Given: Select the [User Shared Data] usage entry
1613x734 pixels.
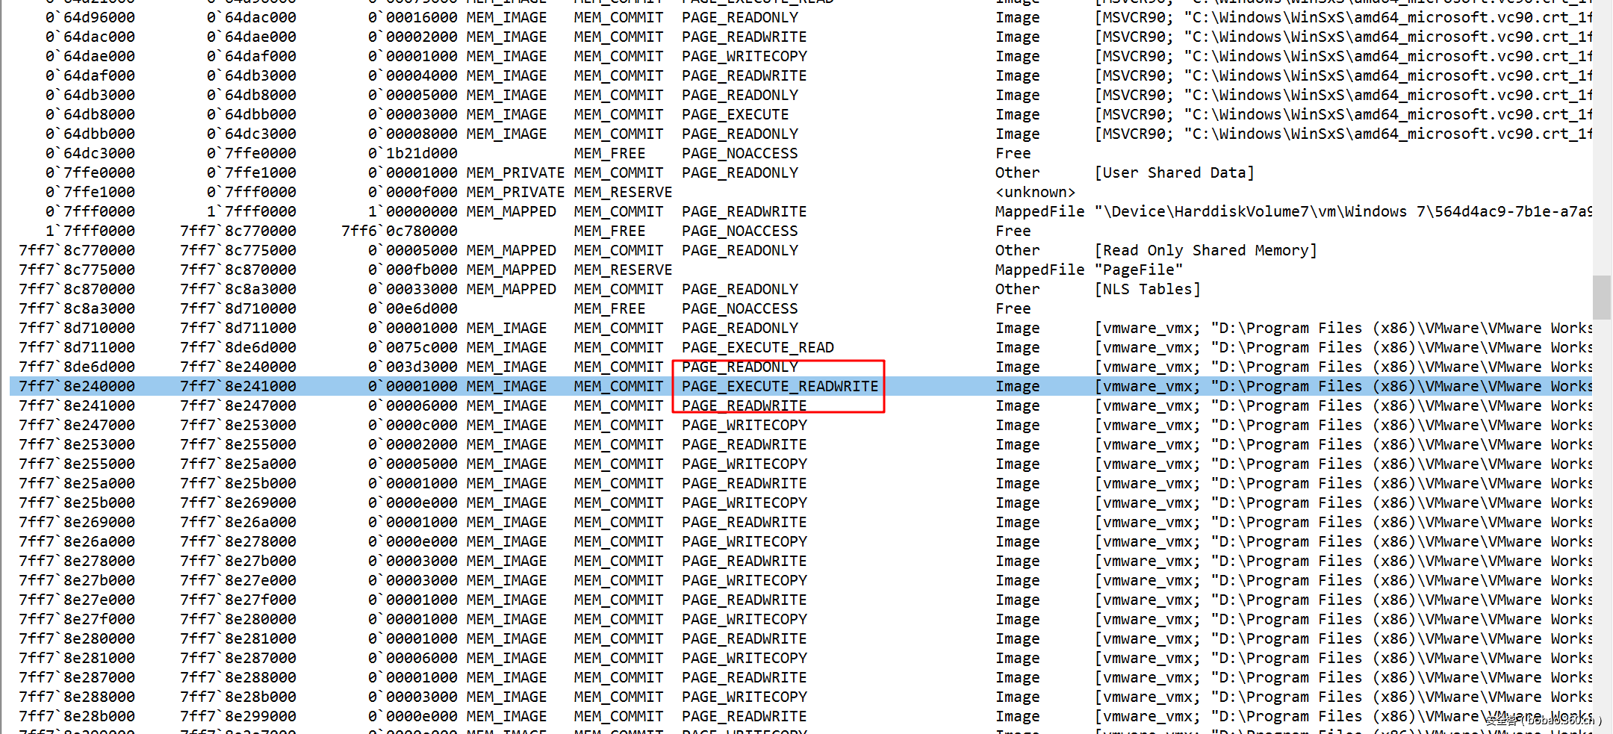Looking at the screenshot, I should point(1175,172).
